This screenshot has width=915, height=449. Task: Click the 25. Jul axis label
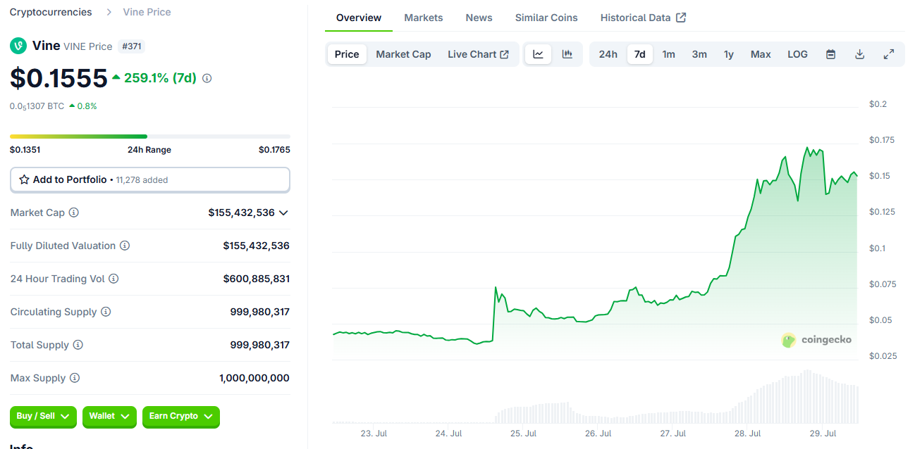pyautogui.click(x=524, y=434)
